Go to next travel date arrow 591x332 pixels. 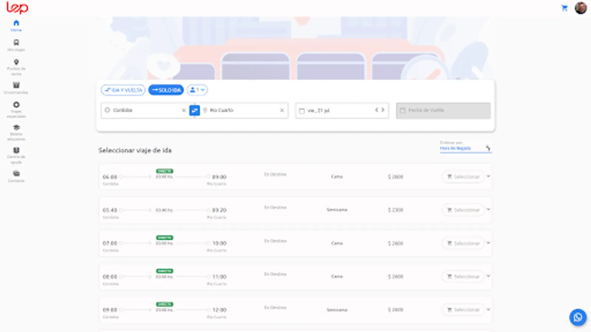tap(383, 110)
